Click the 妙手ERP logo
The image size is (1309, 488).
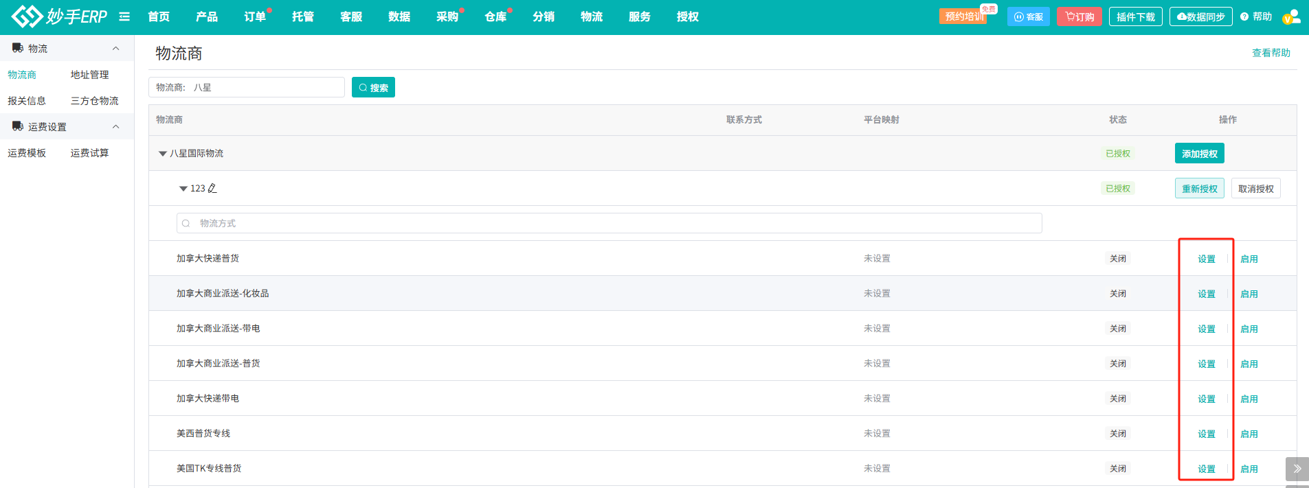(59, 16)
